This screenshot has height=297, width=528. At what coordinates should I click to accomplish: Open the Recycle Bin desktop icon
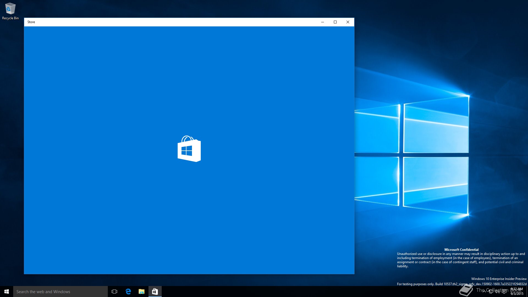(10, 11)
